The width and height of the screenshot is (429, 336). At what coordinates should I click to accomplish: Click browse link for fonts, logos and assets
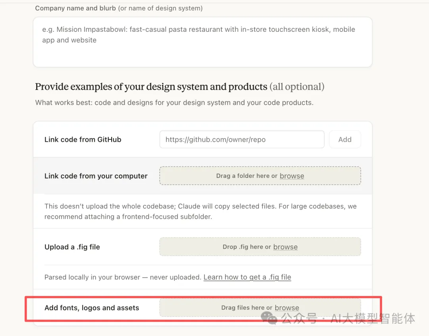(287, 308)
